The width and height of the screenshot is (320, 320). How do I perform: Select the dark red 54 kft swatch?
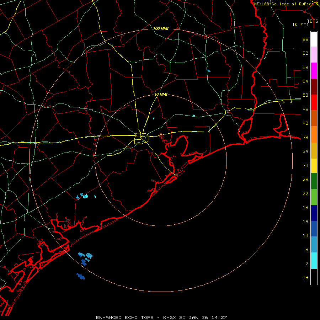314,86
